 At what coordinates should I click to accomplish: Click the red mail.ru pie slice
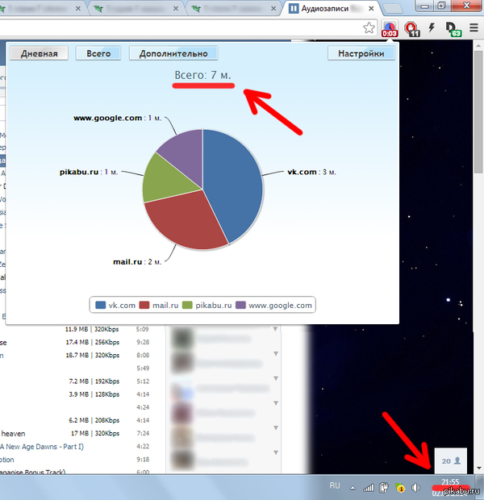(x=188, y=223)
